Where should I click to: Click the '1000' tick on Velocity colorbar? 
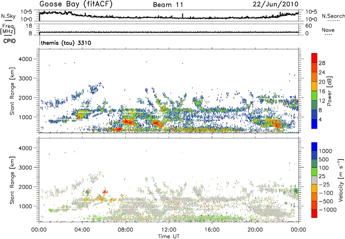tap(326, 151)
